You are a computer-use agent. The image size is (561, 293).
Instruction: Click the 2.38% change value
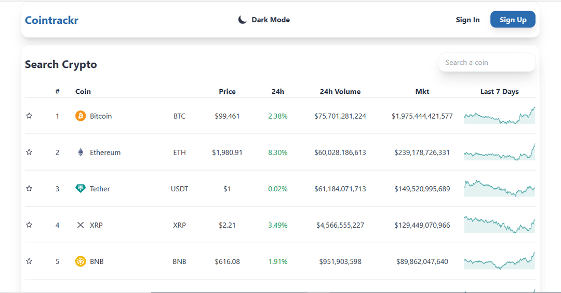point(277,116)
